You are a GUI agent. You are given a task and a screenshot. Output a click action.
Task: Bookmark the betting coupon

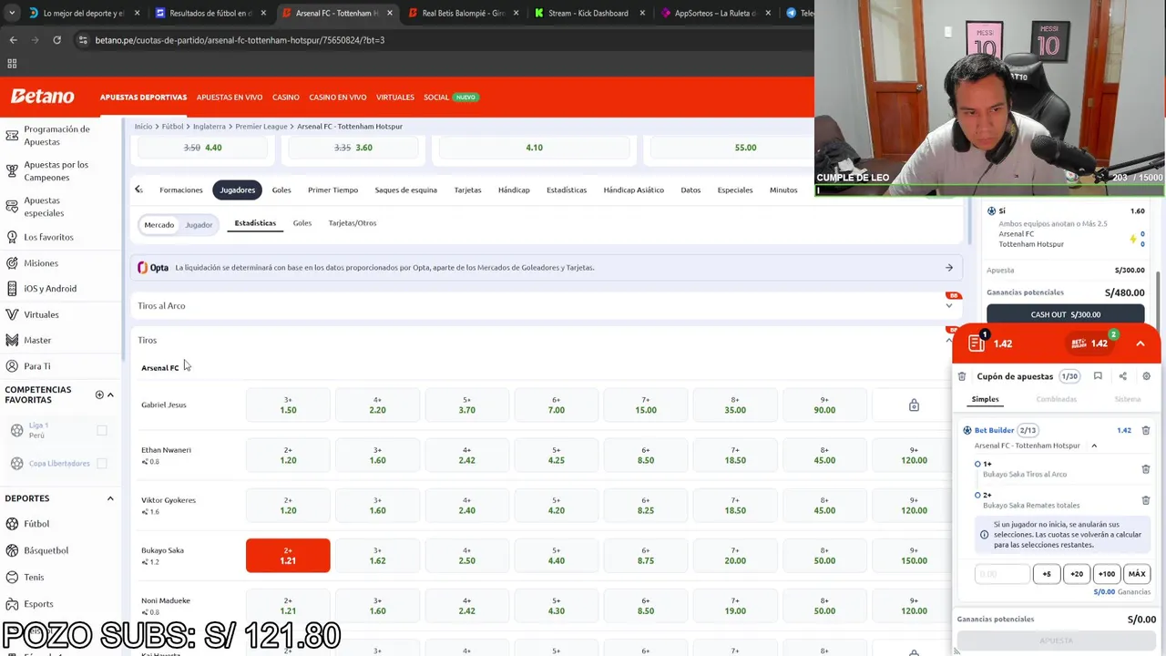(1098, 376)
